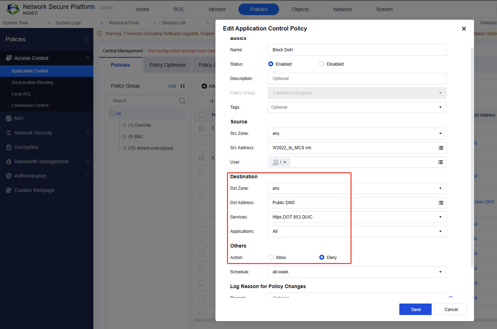497x329 pixels.
Task: Go to the Home top menu
Action: coord(142,9)
